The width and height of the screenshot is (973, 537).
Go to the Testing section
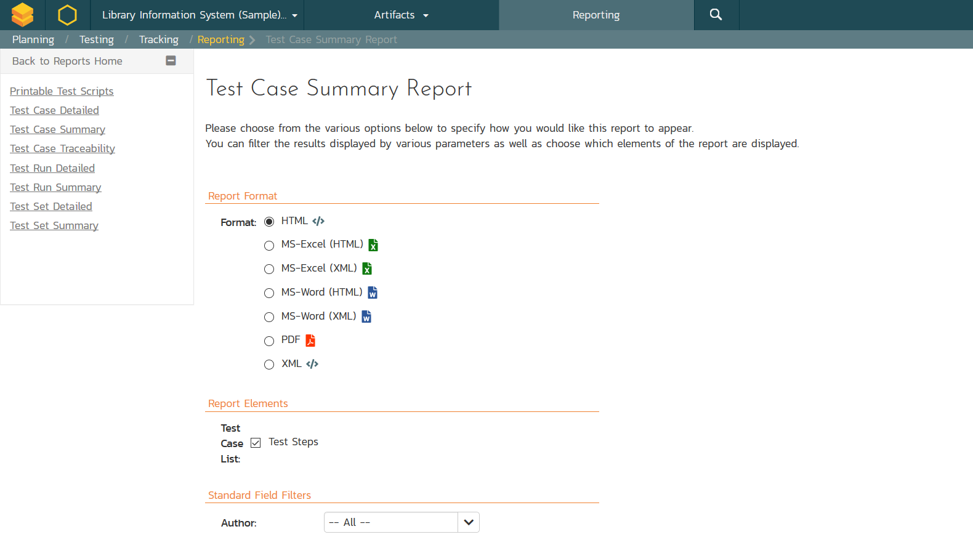pos(96,39)
